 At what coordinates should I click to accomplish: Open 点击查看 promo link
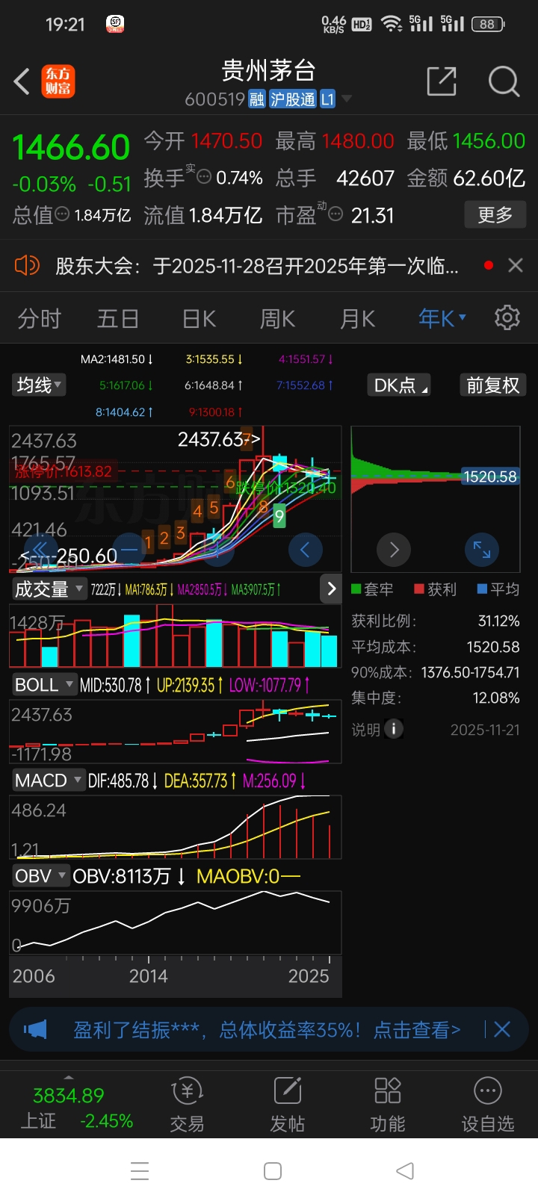[417, 1030]
